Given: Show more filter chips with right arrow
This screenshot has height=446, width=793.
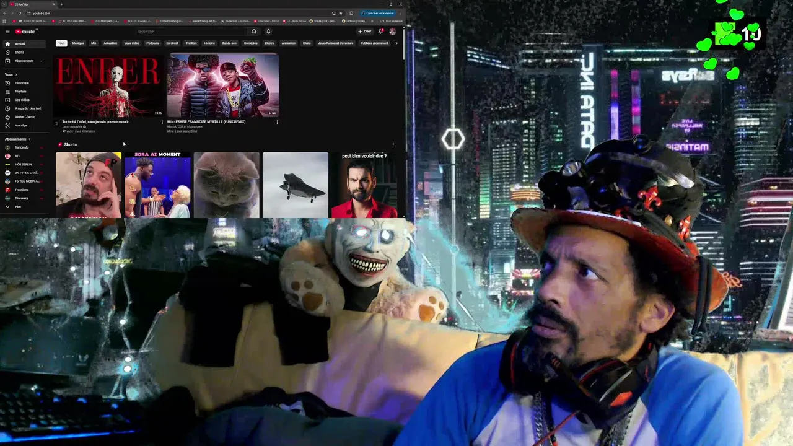Looking at the screenshot, I should tap(396, 43).
